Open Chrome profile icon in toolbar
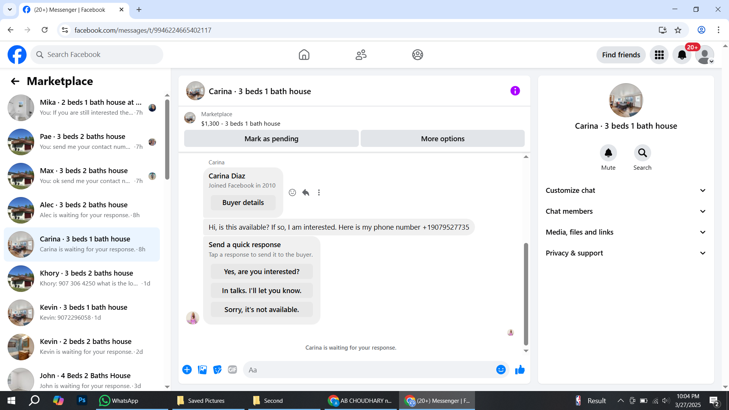Viewport: 729px width, 410px height. [701, 30]
